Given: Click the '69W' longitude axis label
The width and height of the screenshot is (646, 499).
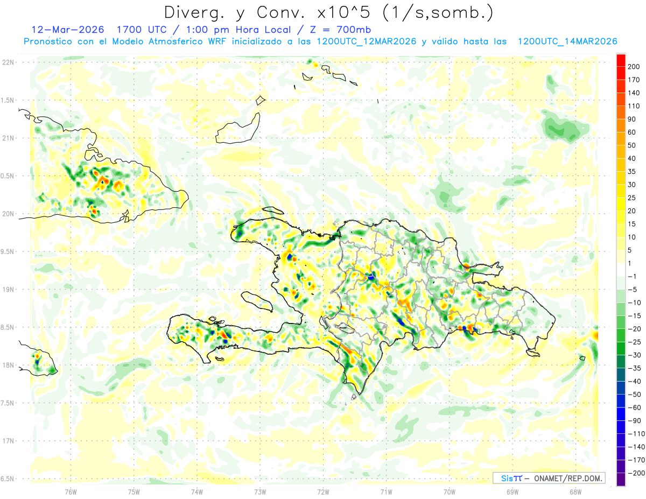Looking at the screenshot, I should (512, 491).
